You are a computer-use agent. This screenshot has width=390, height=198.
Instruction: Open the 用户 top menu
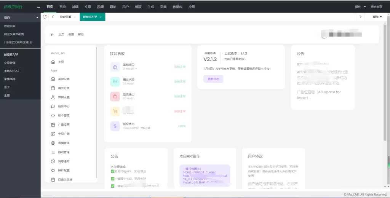pyautogui.click(x=126, y=7)
